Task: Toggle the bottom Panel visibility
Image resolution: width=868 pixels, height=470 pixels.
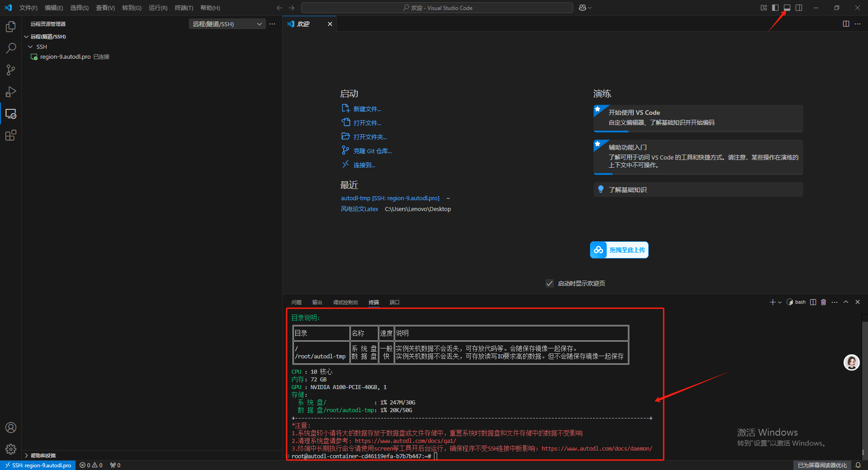Action: coord(787,8)
